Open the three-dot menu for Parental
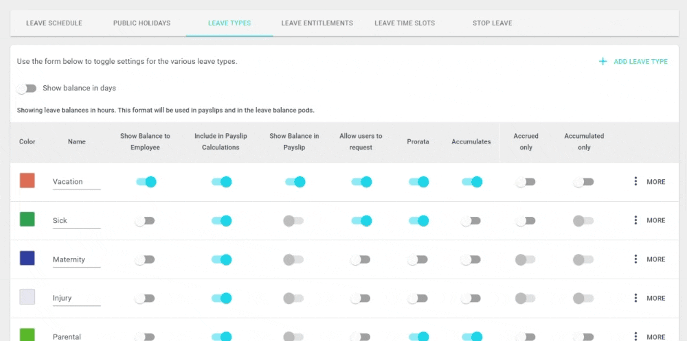This screenshot has height=341, width=687. tap(635, 337)
